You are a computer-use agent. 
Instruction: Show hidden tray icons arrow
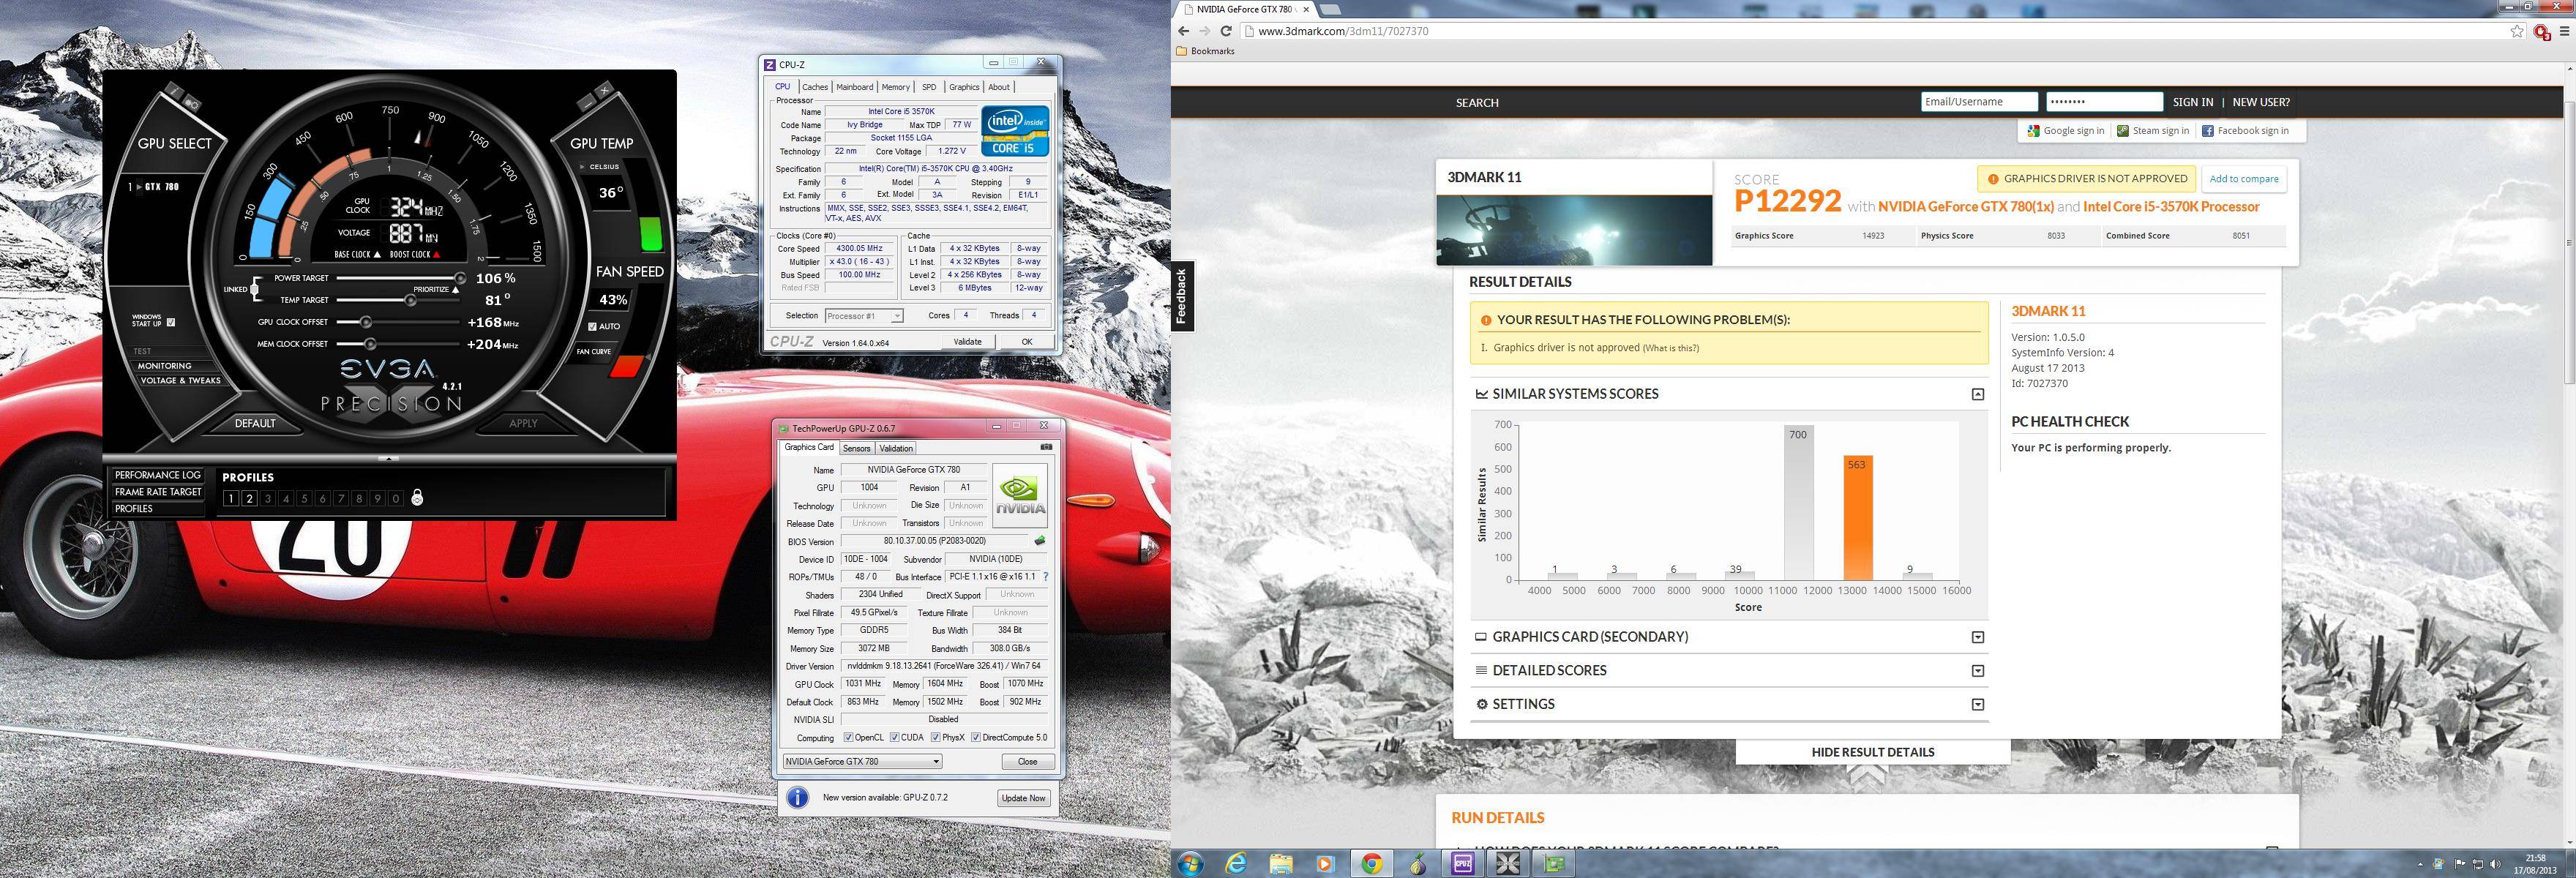click(x=2420, y=865)
